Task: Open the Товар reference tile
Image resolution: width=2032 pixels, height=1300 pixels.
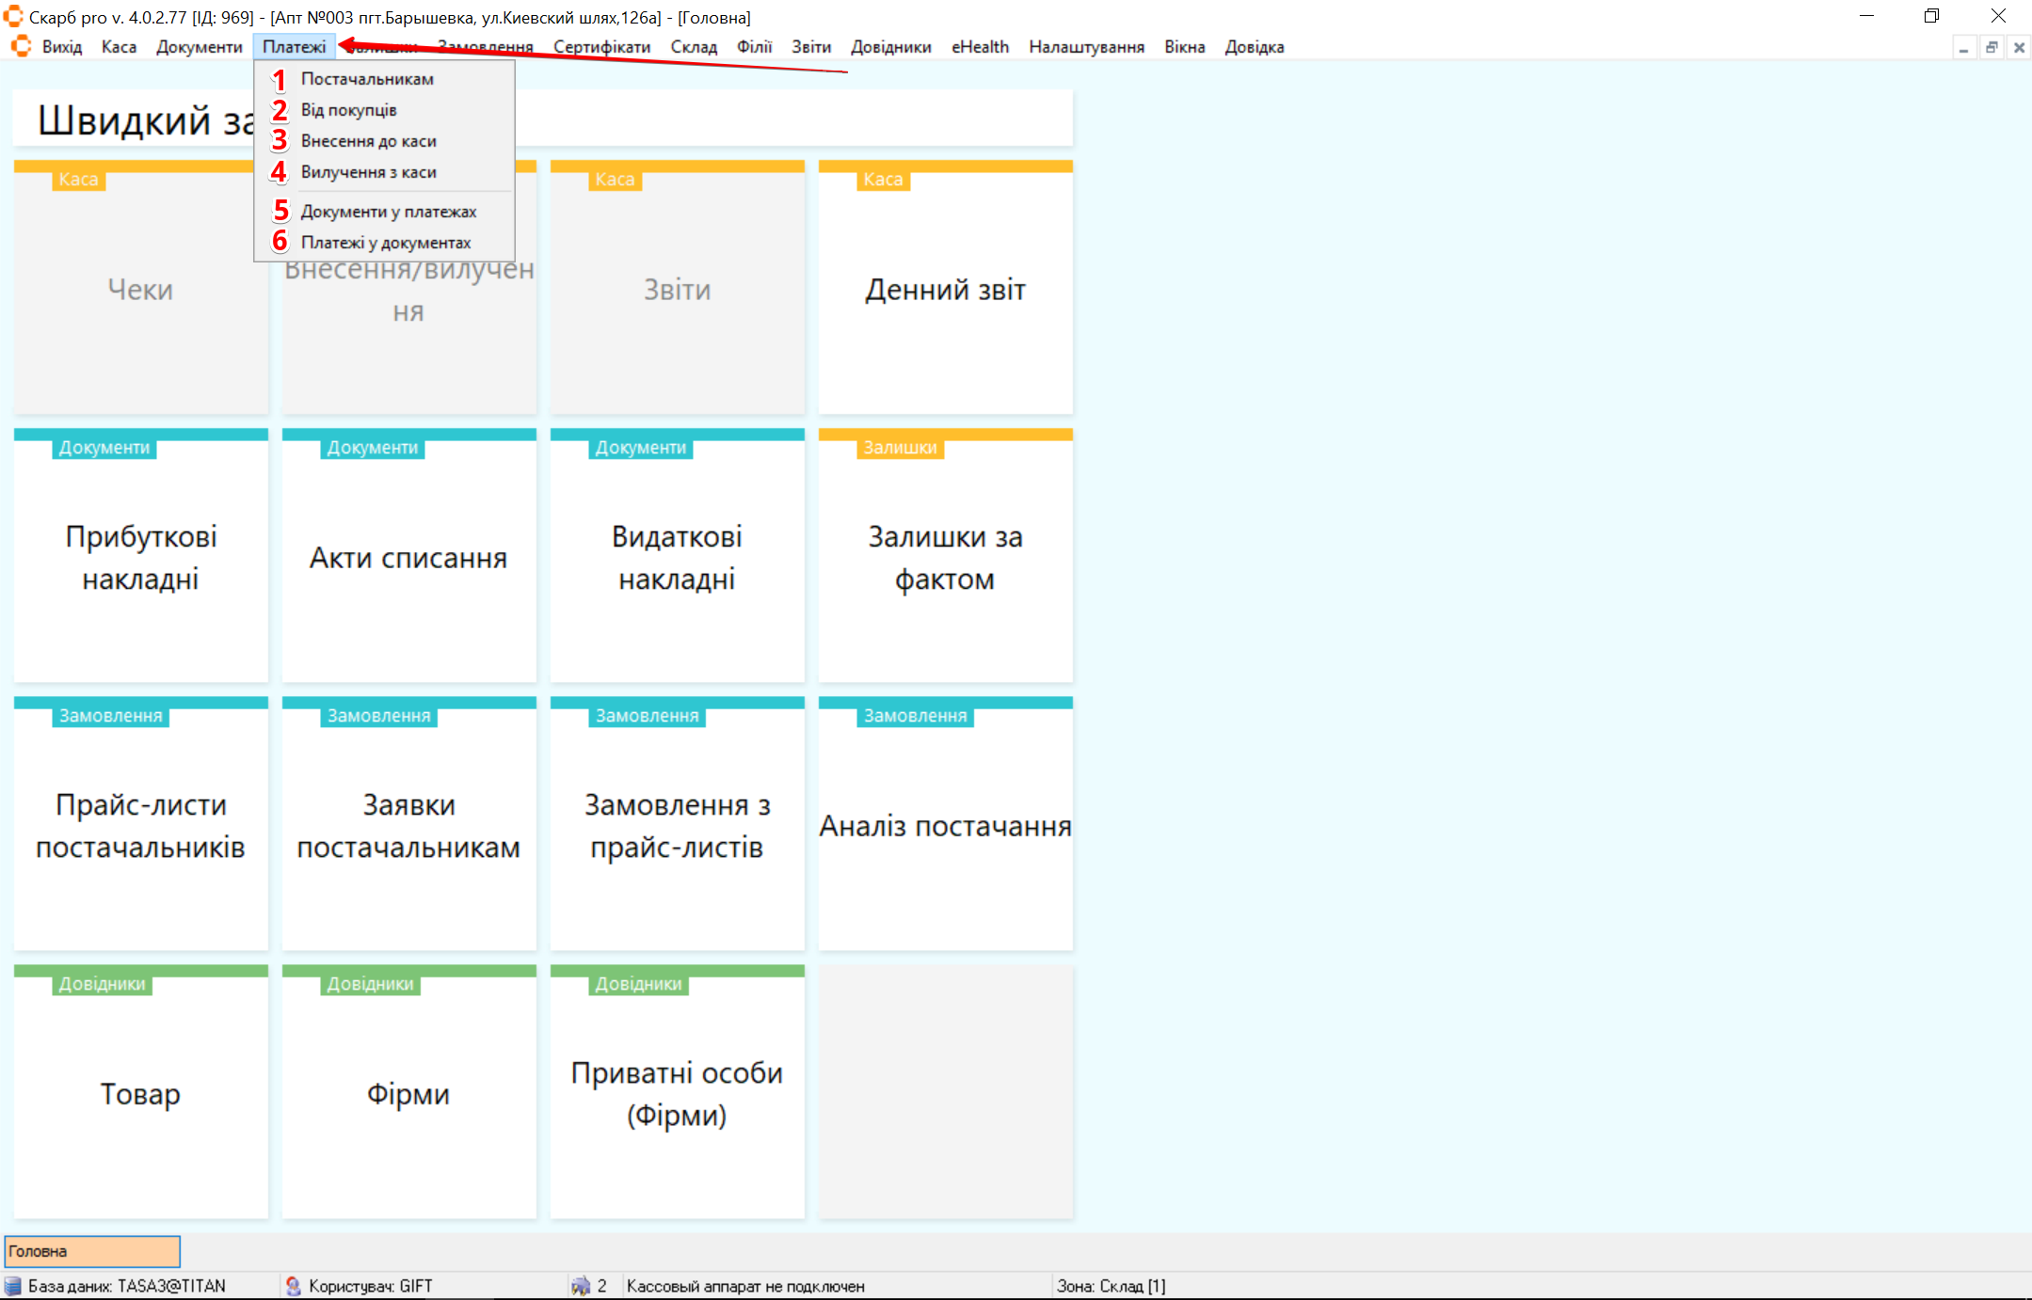Action: pyautogui.click(x=140, y=1094)
